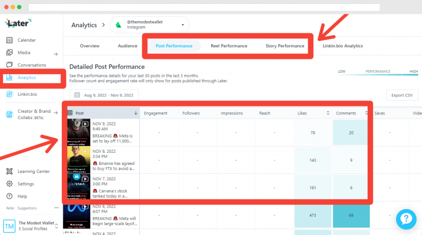Open the Linkin.bio Analytics tab
This screenshot has height=235, width=422.
(342, 46)
